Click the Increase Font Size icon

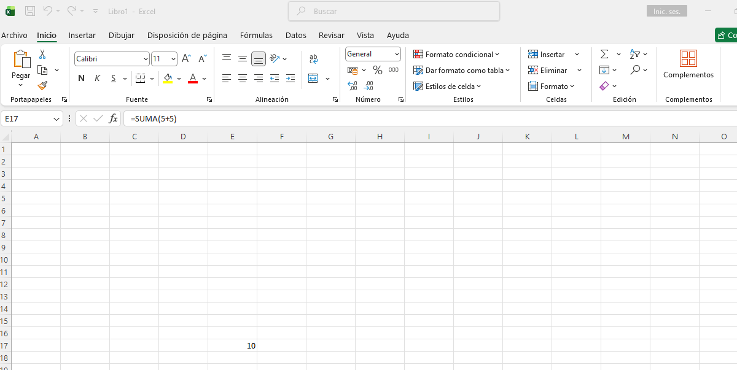[187, 59]
